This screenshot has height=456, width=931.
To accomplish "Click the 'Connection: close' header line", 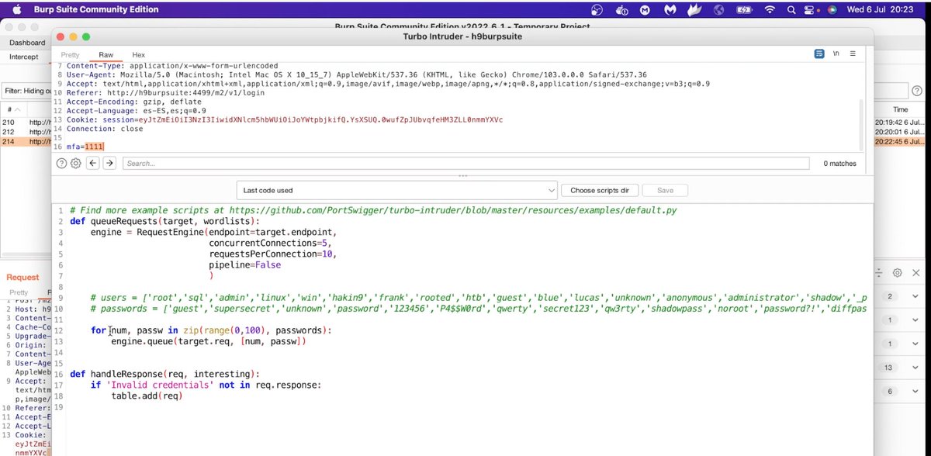I will pyautogui.click(x=105, y=129).
